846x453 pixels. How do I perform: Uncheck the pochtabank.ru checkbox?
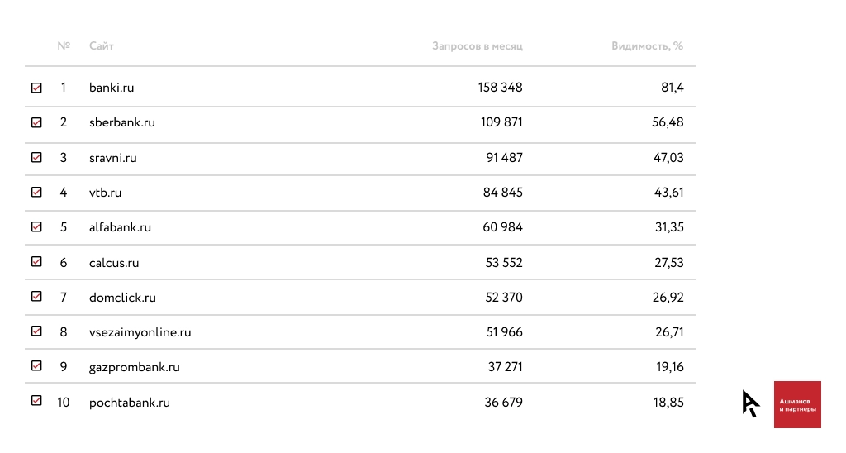click(x=36, y=400)
